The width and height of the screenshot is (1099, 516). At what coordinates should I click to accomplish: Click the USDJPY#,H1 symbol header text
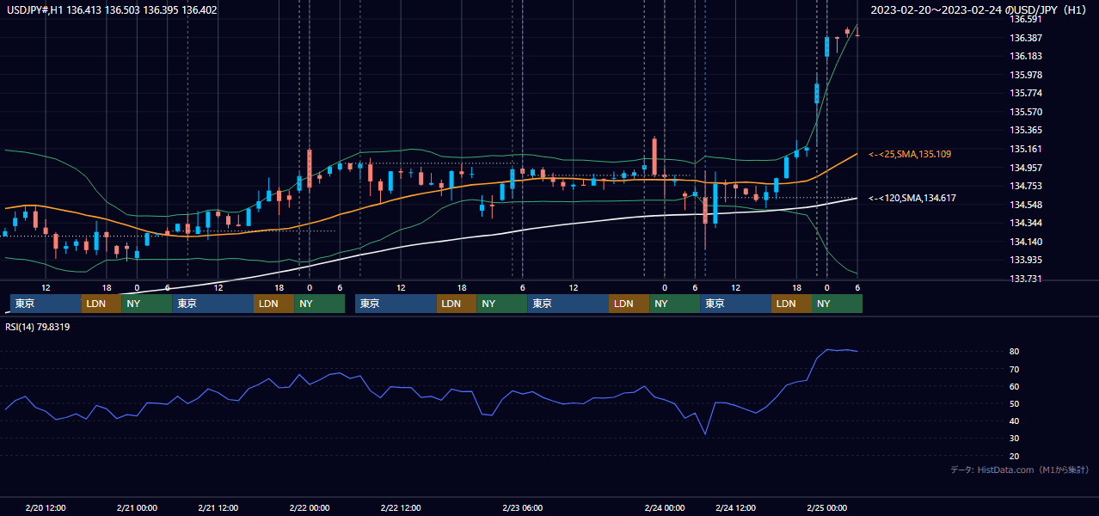[113, 9]
